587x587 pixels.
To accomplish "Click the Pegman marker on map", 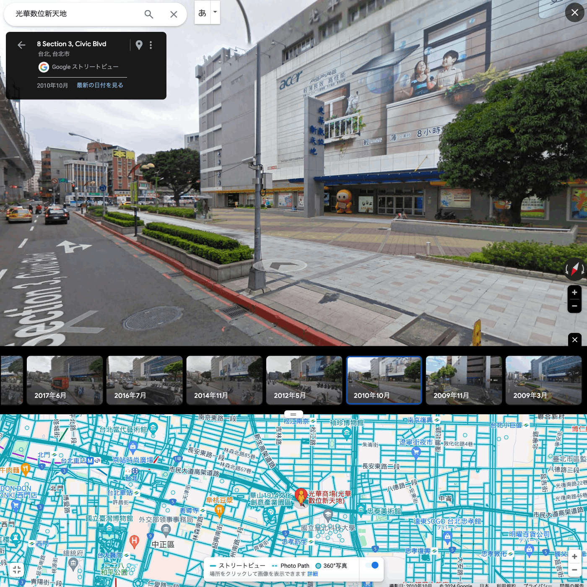I will [x=301, y=497].
